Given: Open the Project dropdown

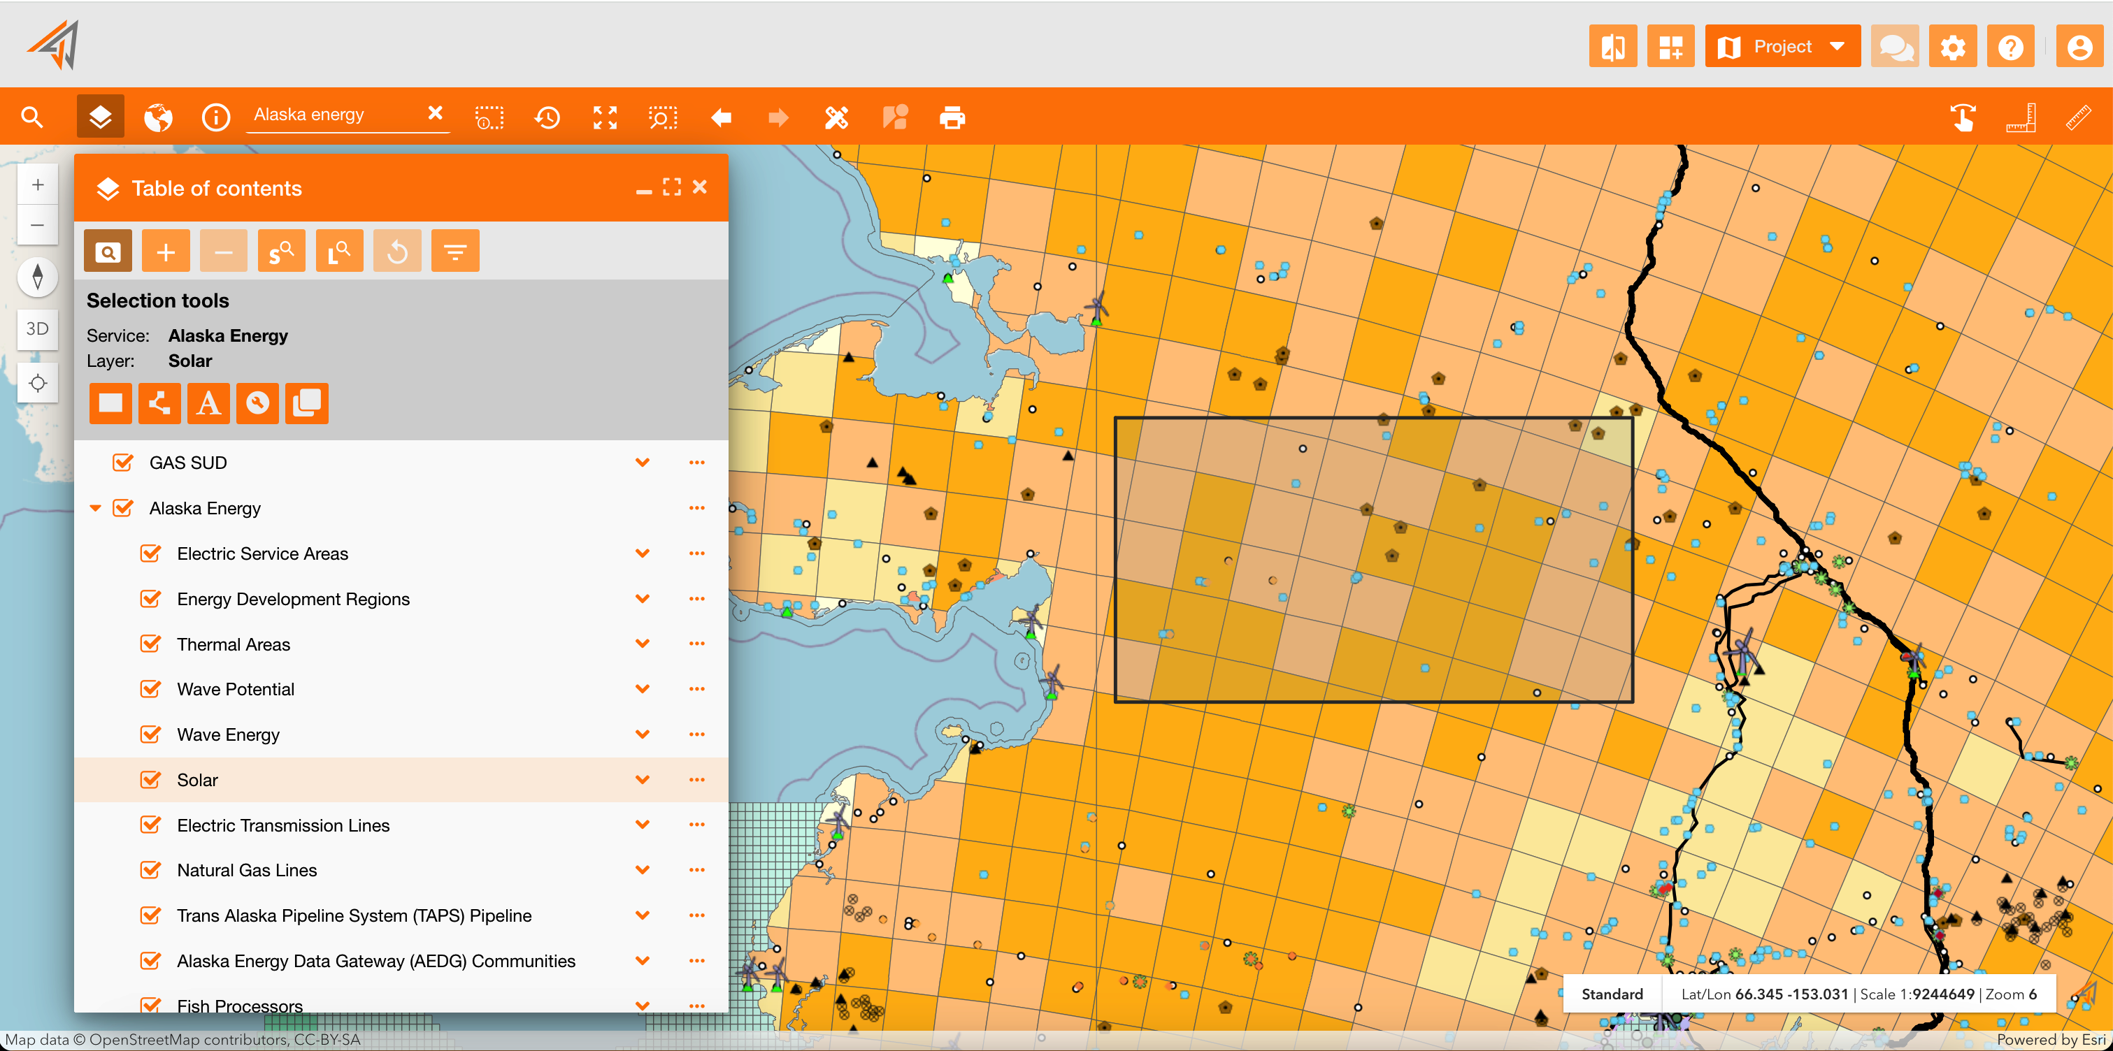Looking at the screenshot, I should (1782, 47).
